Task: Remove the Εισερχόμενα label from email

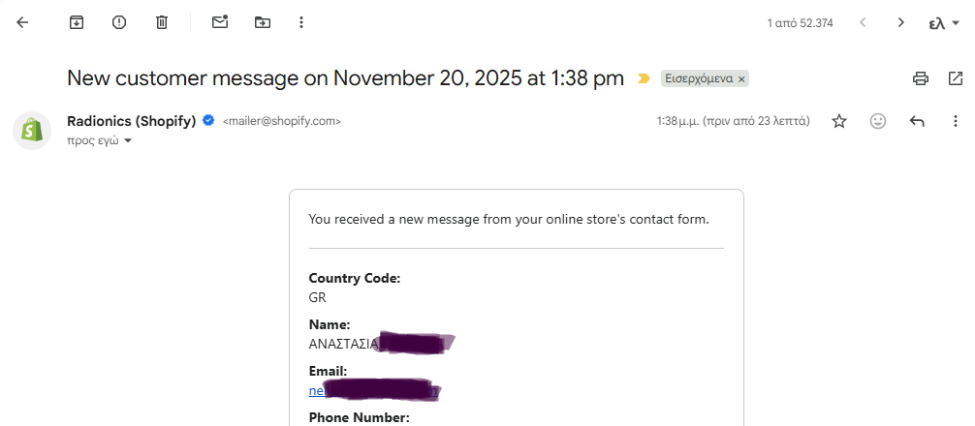Action: [741, 79]
